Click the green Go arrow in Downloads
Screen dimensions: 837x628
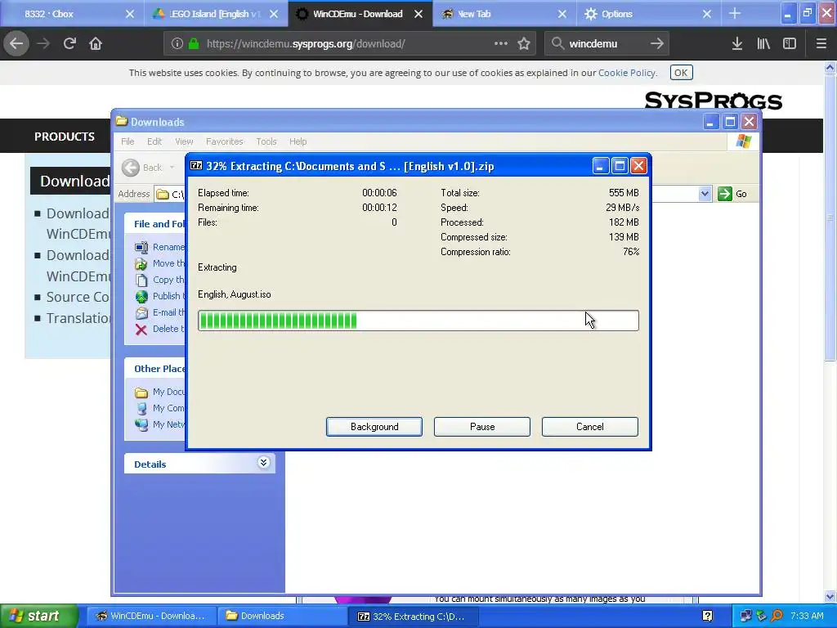point(725,194)
